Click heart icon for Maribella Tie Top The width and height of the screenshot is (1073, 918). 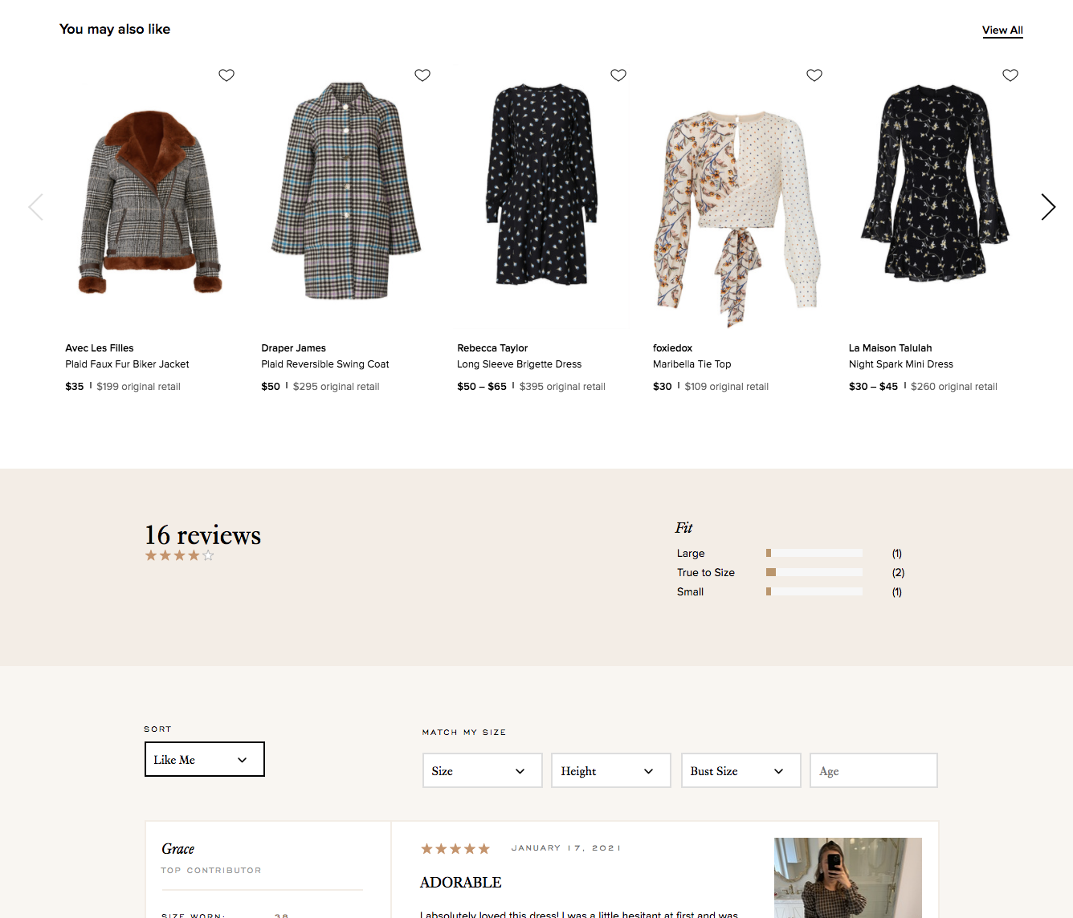tap(814, 75)
